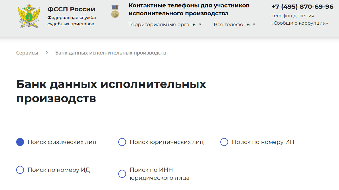339x190 pixels.
Task: Click the large Банк данных исполнительных производств heading
Action: (111, 91)
